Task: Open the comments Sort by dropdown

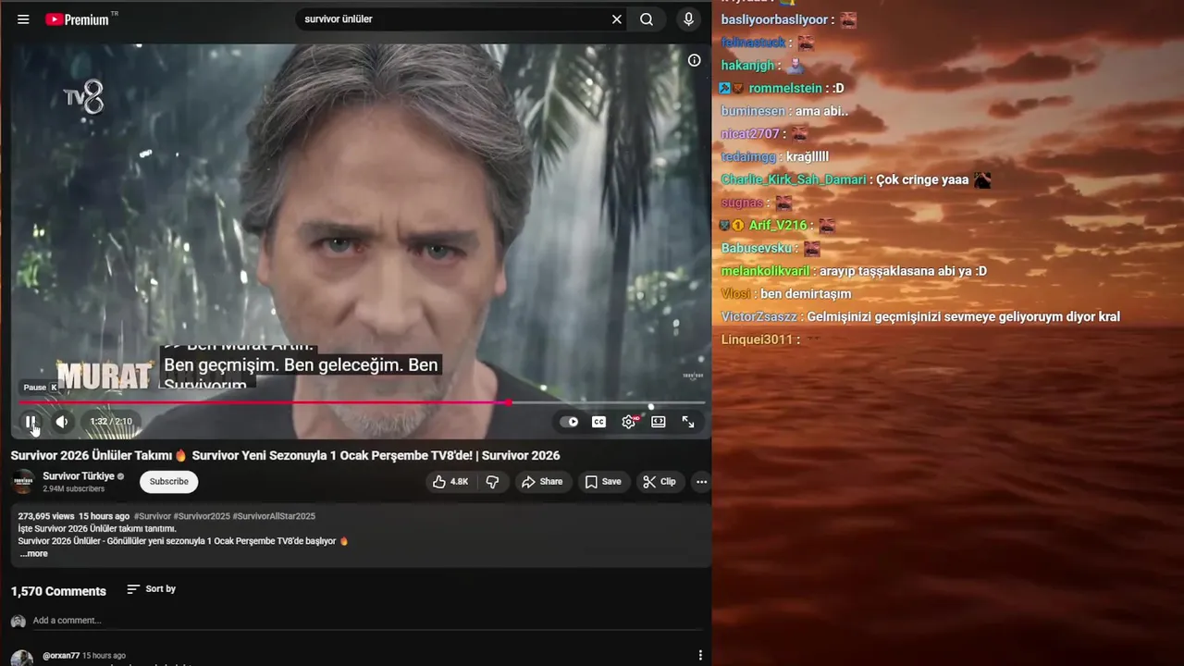Action: pos(151,589)
